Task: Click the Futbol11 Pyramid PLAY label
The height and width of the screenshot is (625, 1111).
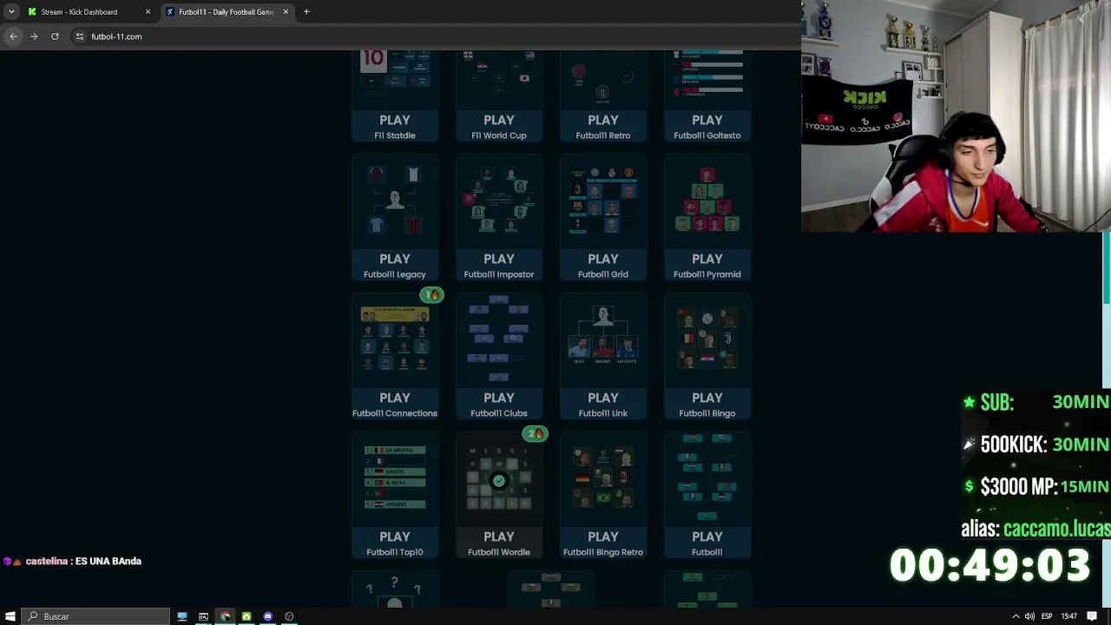Action: tap(707, 260)
